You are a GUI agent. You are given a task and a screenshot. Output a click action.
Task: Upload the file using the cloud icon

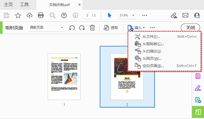tap(30, 15)
